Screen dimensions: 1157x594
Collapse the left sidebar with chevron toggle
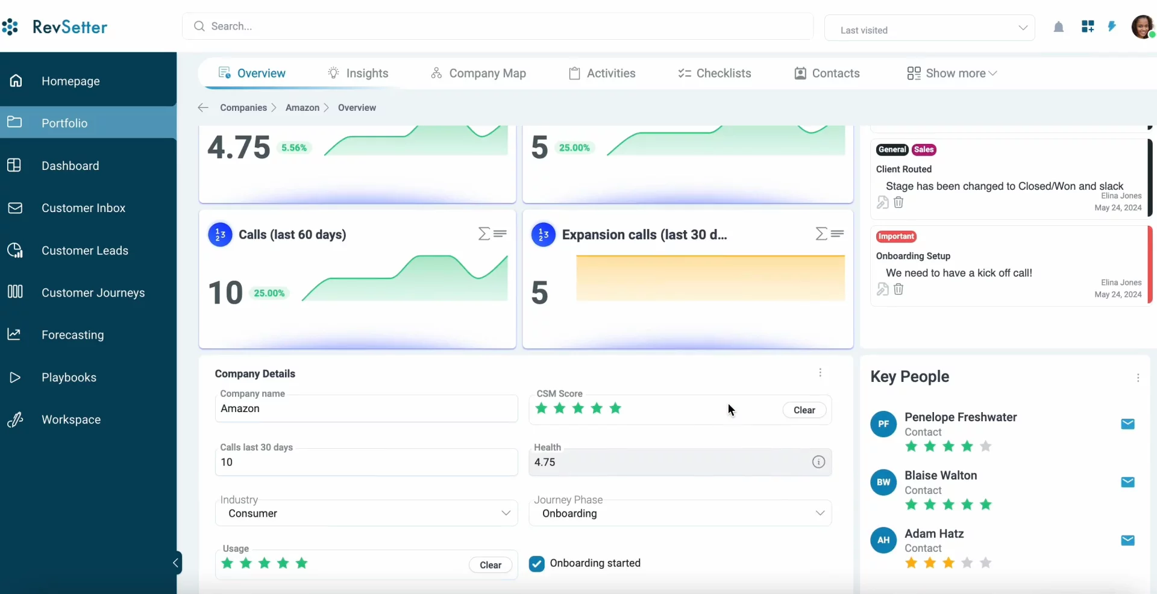175,563
